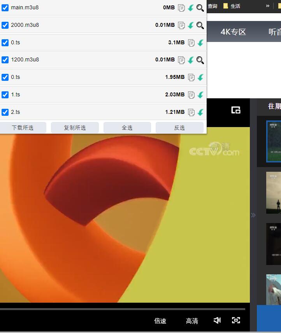Click magnifier icon for 1200.m3u8
Screen dimensions: 281x333
pos(200,60)
